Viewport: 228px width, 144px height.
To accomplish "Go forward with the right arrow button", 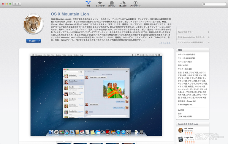I will coord(19,4).
